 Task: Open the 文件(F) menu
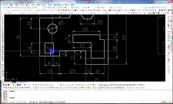pyautogui.click(x=6, y=5)
